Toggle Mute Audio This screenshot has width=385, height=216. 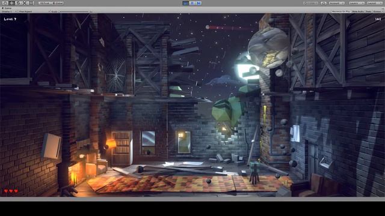[x=358, y=11]
